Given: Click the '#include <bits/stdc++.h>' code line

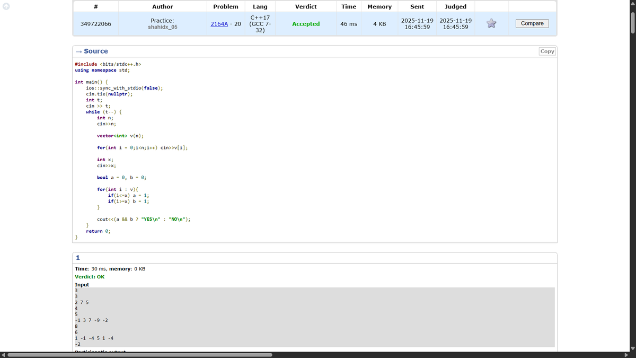Looking at the screenshot, I should [x=108, y=64].
